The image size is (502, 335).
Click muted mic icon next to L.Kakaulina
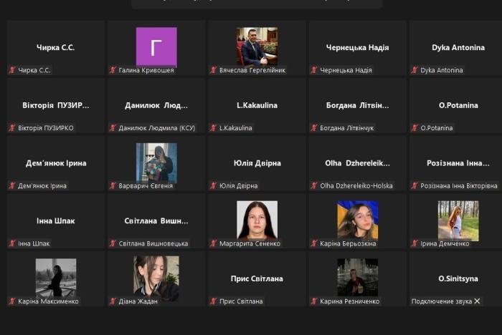pyautogui.click(x=213, y=128)
